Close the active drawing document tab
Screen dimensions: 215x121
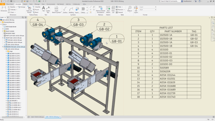[x=60, y=117]
